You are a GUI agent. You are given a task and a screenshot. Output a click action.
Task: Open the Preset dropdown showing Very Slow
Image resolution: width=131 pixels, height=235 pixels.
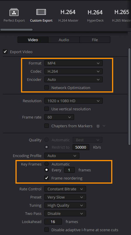65,197
